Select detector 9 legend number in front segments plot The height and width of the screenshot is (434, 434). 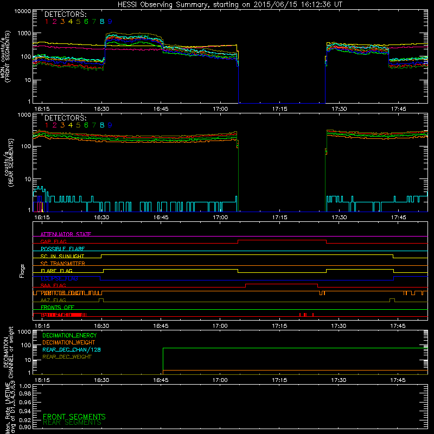(x=110, y=22)
